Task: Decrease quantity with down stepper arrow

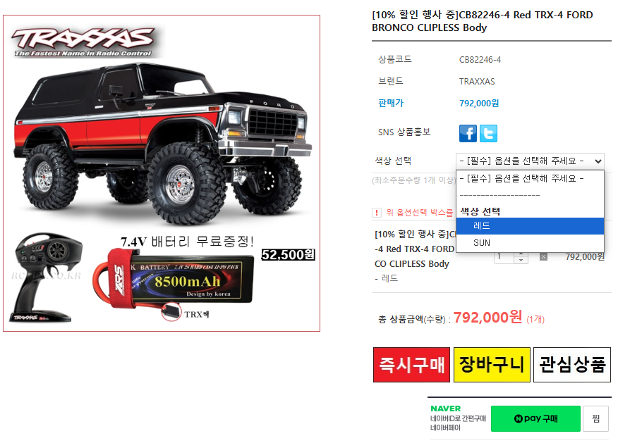Action: click(521, 260)
